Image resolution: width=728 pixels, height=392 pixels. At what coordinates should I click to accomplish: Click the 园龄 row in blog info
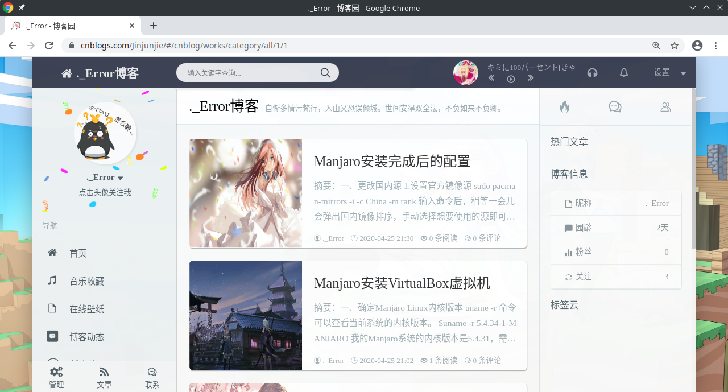coord(616,228)
